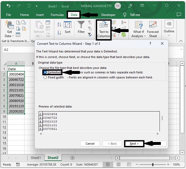
Task: Open the Data Validation dropdown arrow
Action: [119, 35]
